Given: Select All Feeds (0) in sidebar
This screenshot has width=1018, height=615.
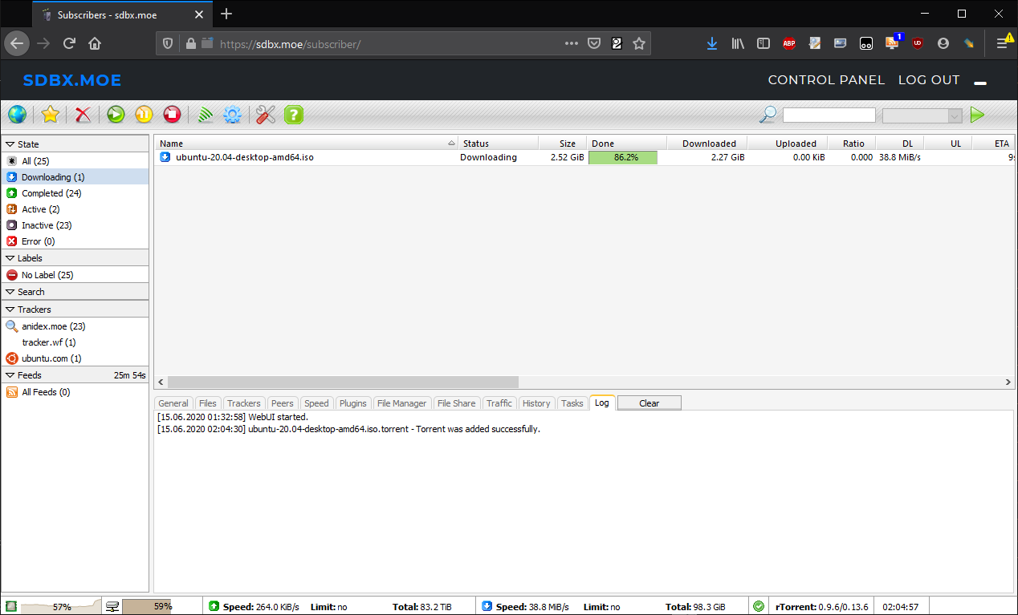Looking at the screenshot, I should pos(75,392).
